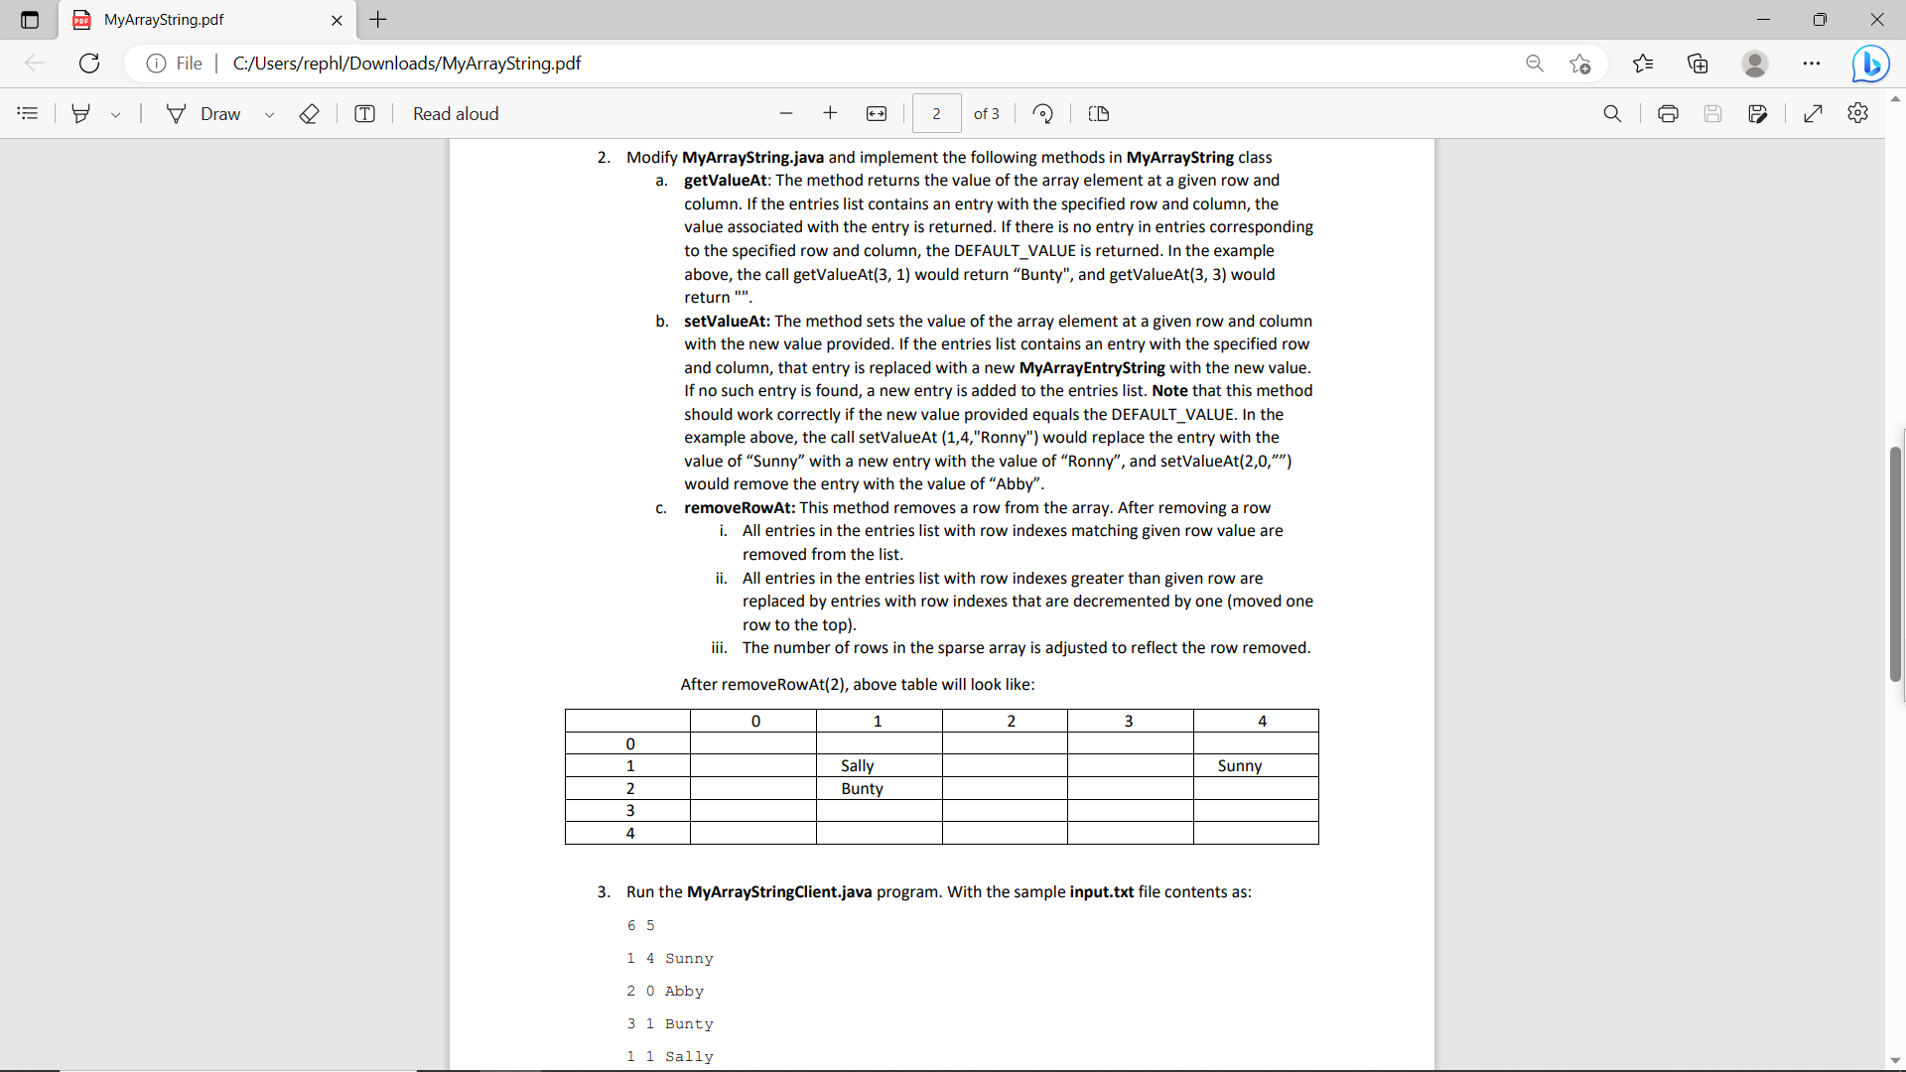Zoom out with the minus button

tap(786, 114)
